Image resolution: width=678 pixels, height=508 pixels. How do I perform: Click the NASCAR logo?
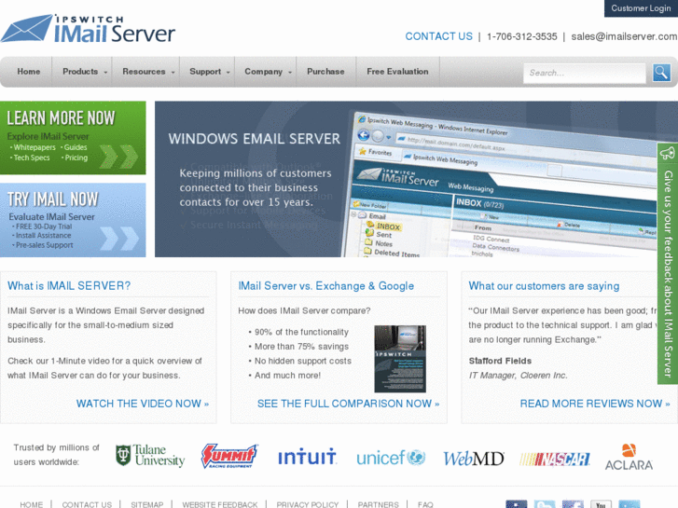coord(555,460)
